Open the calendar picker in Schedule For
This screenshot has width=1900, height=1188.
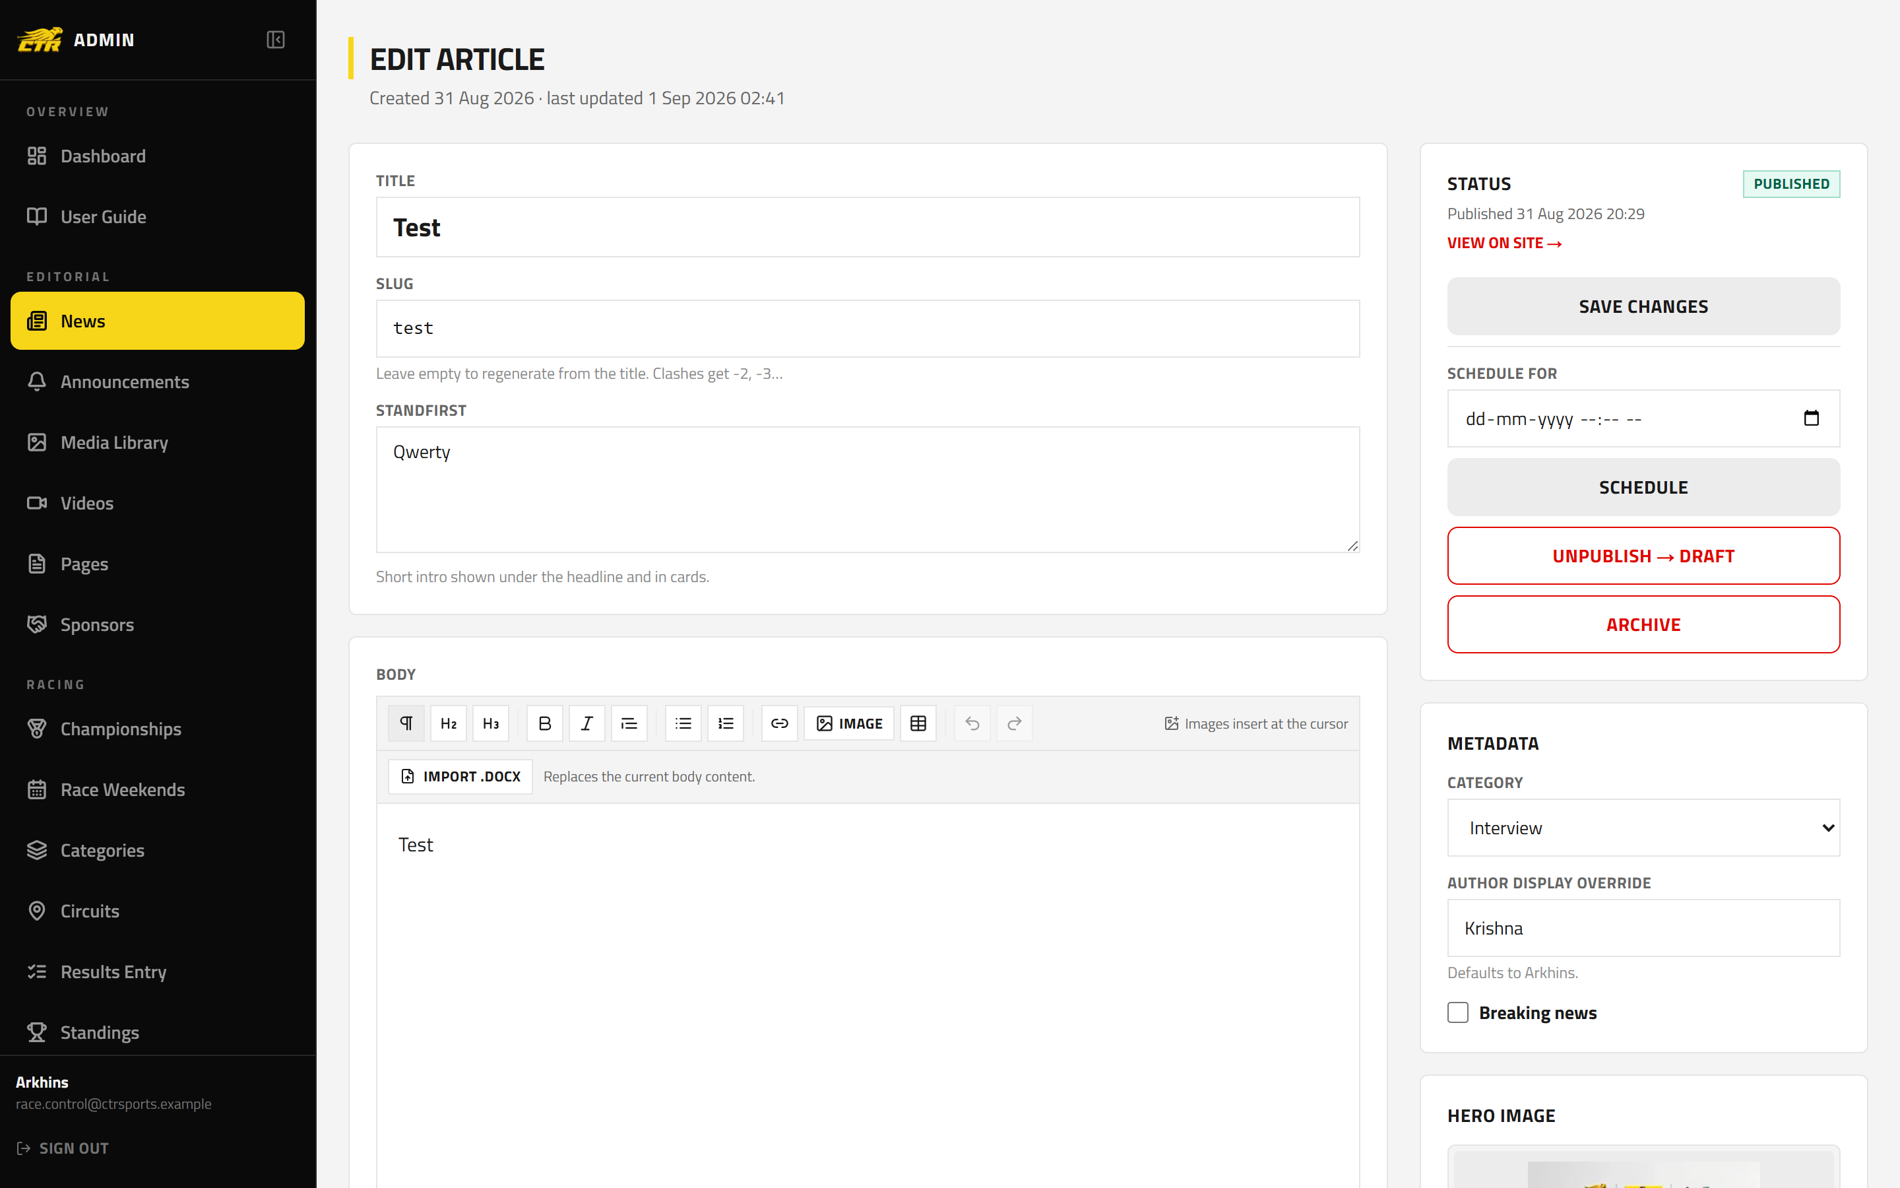coord(1810,418)
